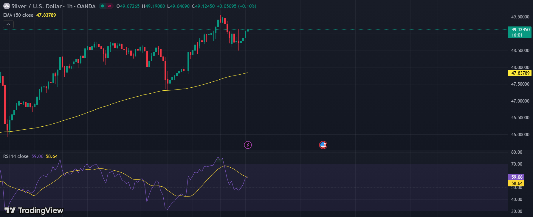Click the Silver symbol logo icon

click(x=7, y=6)
